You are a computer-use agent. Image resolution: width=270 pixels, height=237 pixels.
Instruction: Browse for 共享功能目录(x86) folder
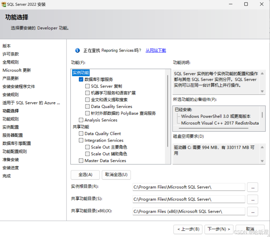pos(253,211)
